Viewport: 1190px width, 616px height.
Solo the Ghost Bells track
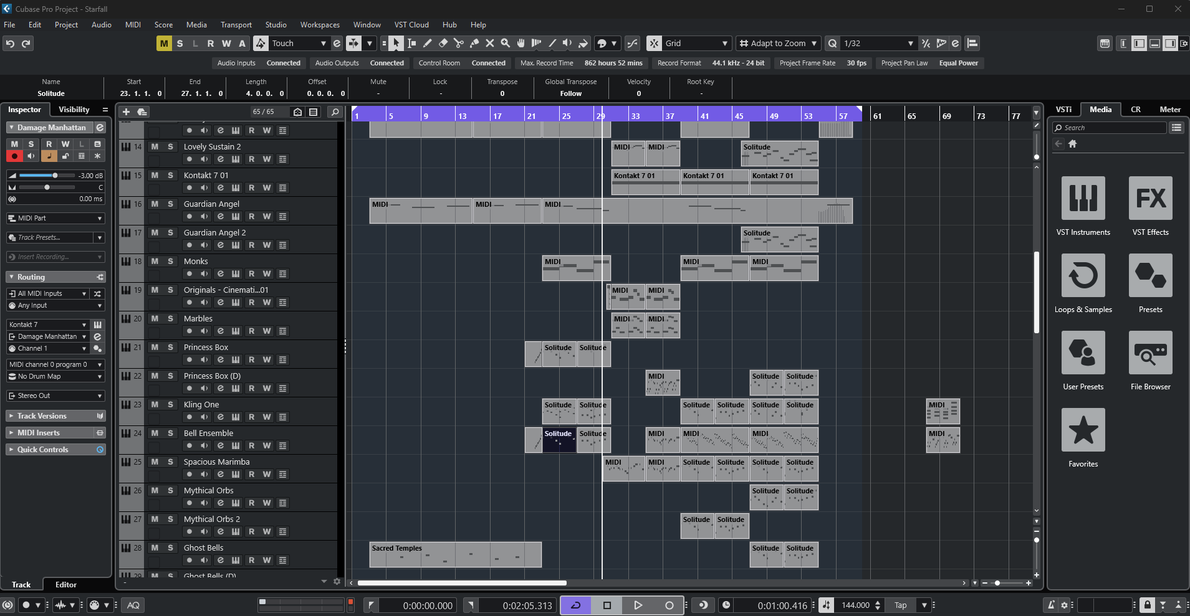tap(170, 548)
